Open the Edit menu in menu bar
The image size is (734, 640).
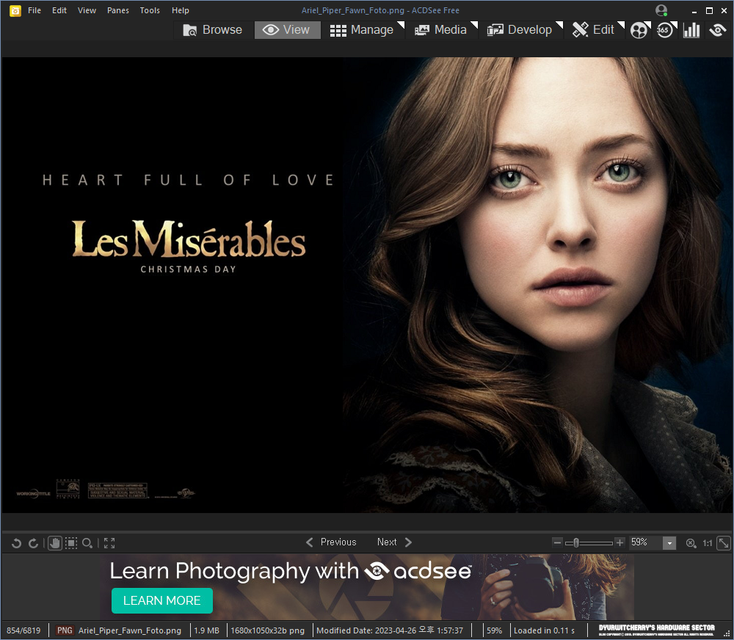click(x=59, y=10)
